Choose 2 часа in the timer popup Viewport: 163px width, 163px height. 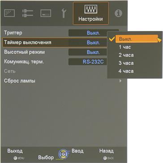pyautogui.click(x=126, y=55)
